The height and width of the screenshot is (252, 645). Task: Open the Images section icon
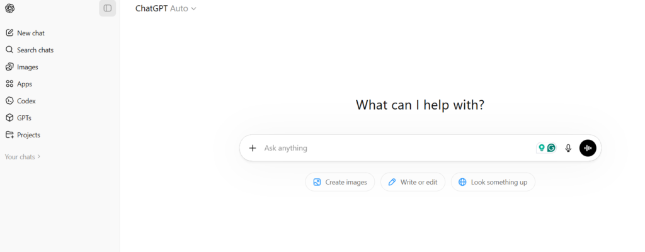[x=9, y=67]
